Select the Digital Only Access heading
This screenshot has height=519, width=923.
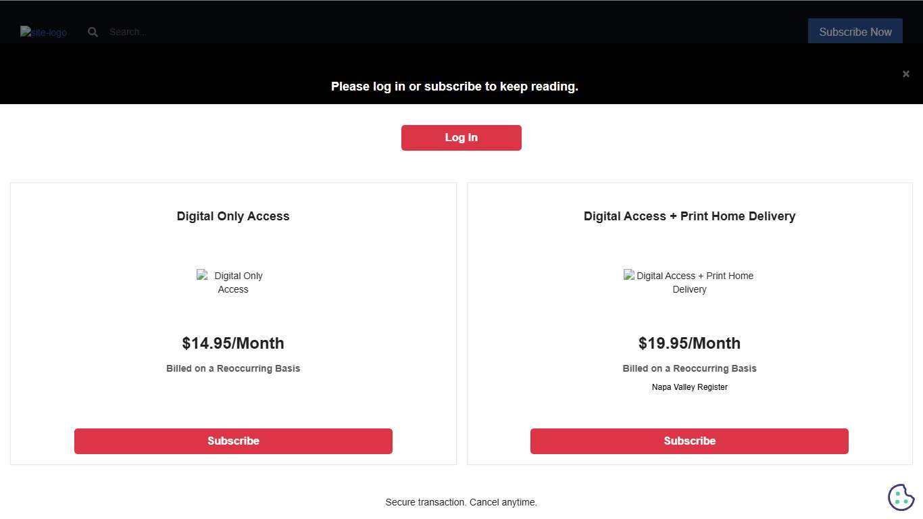[x=233, y=216]
